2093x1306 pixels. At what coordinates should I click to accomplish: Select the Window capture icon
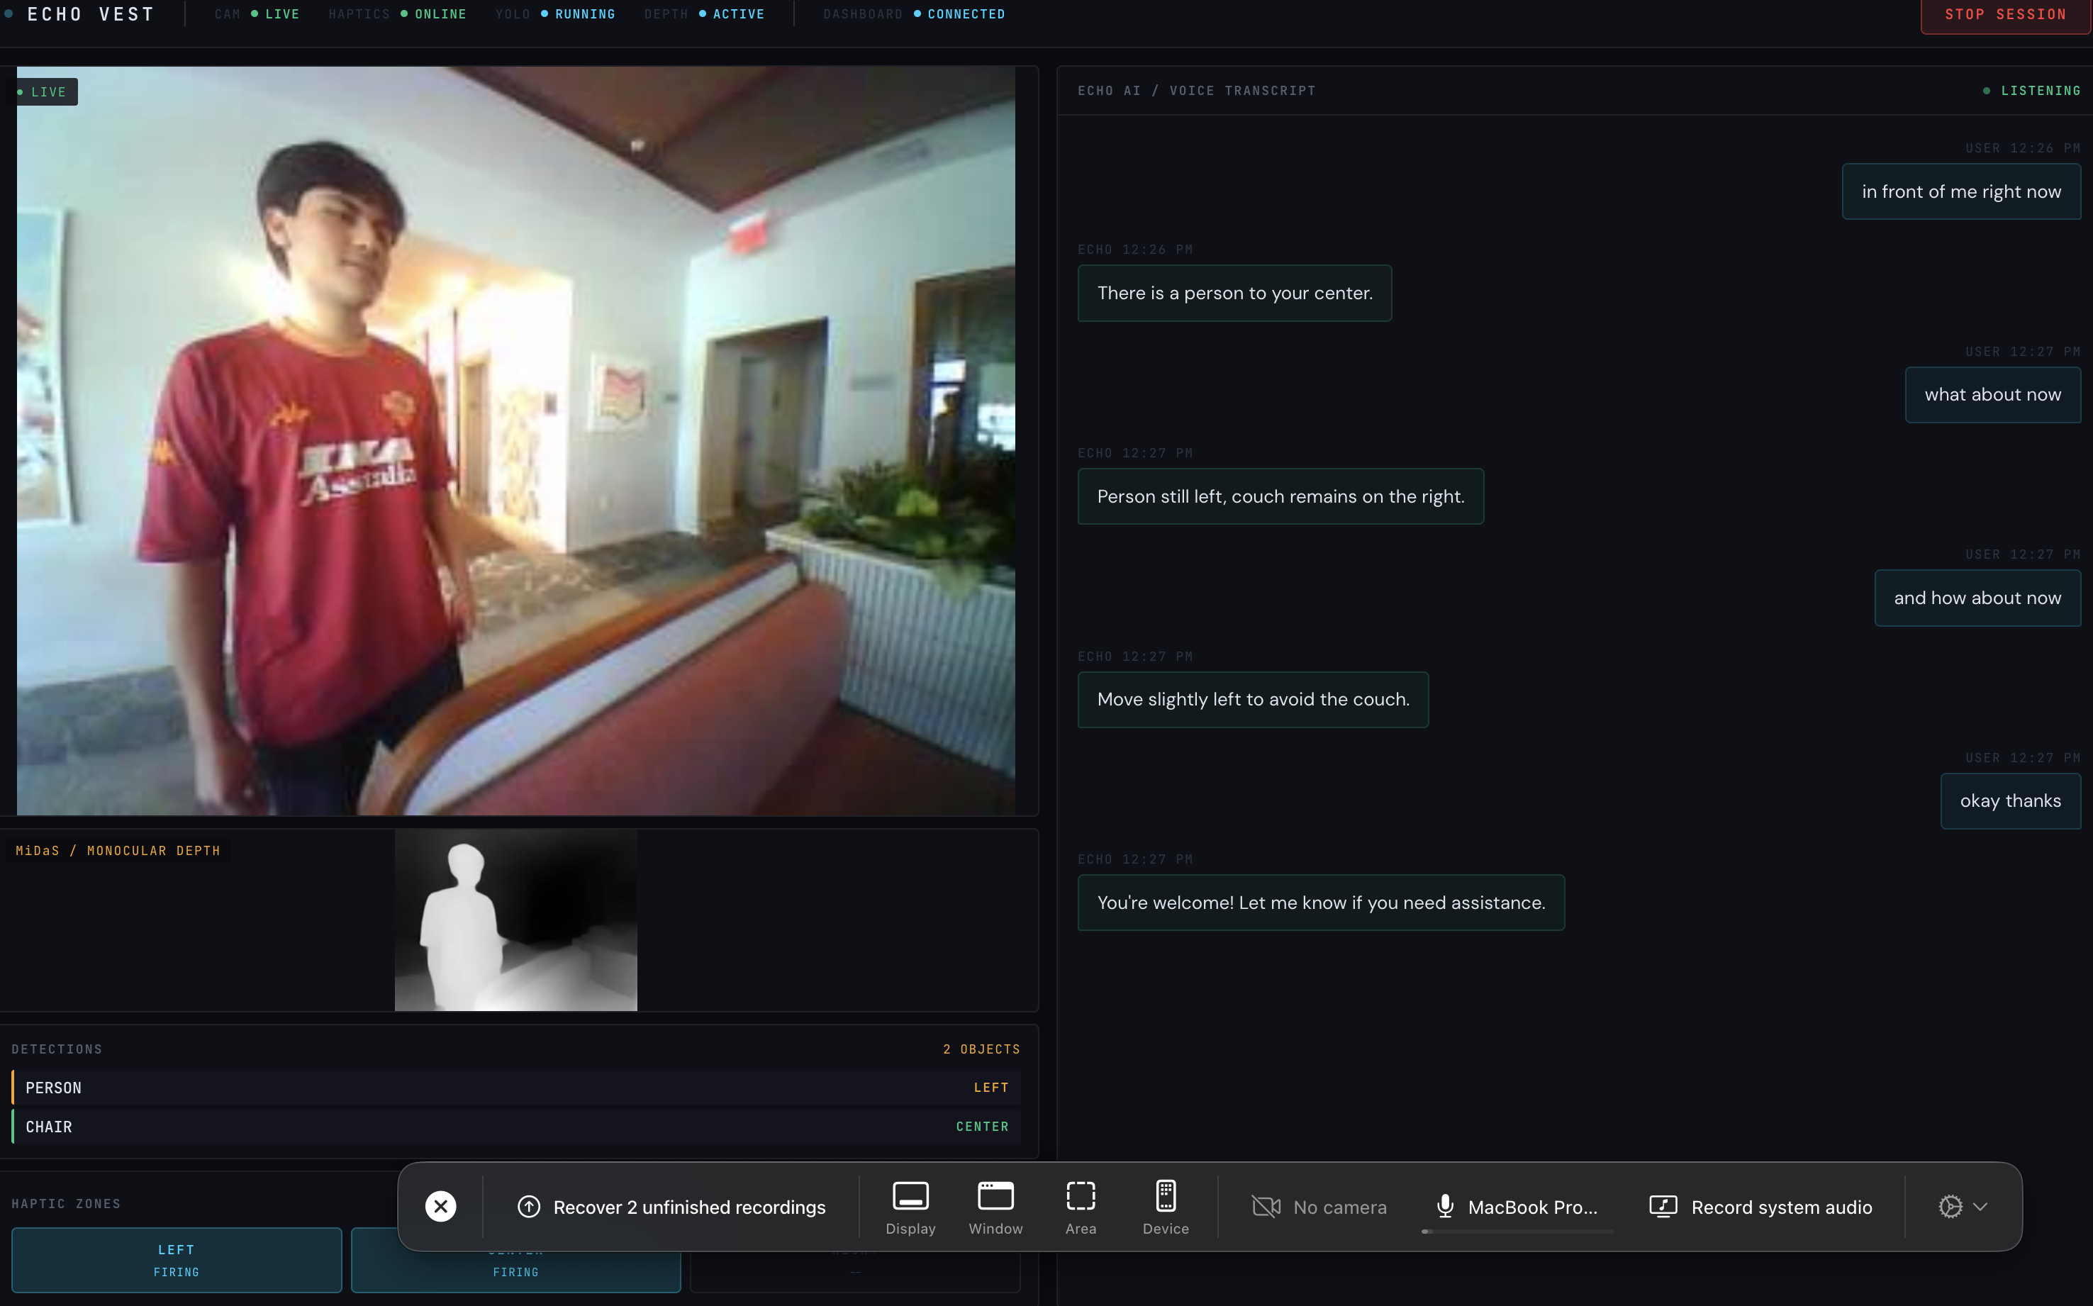coord(995,1196)
